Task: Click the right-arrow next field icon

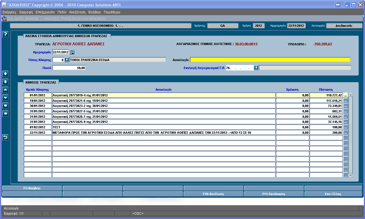Action: click(5, 113)
